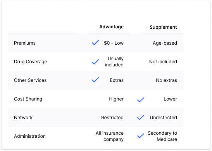Viewport: 212px width, 151px height.
Task: Click the checkmark next to Lower cost sharing
Action: point(141,100)
